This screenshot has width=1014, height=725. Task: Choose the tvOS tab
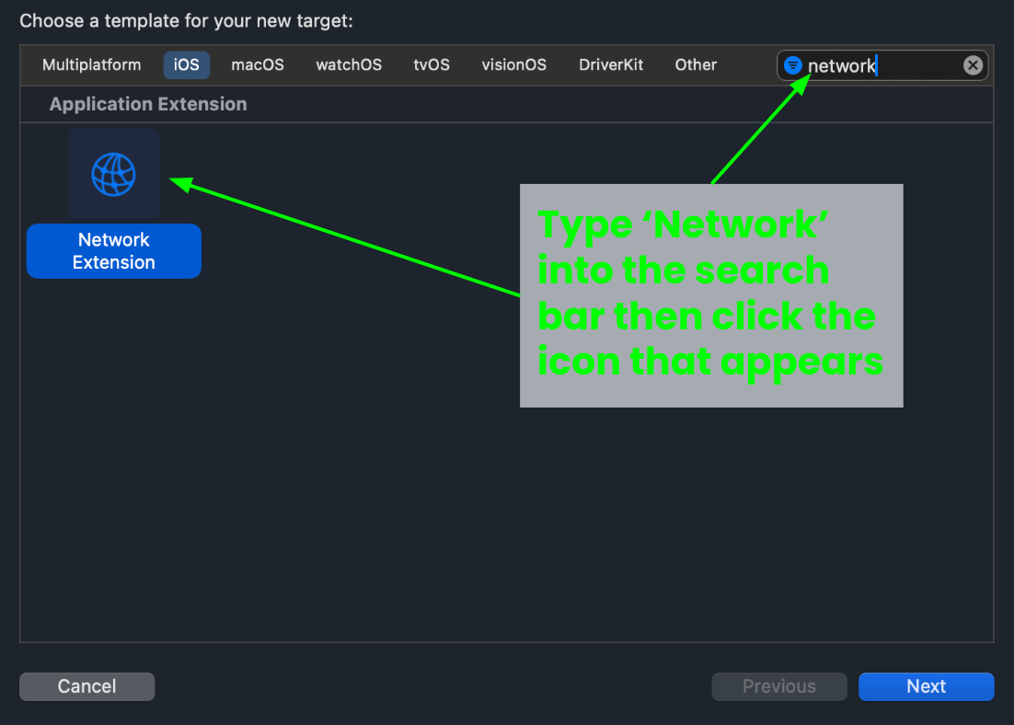(432, 65)
